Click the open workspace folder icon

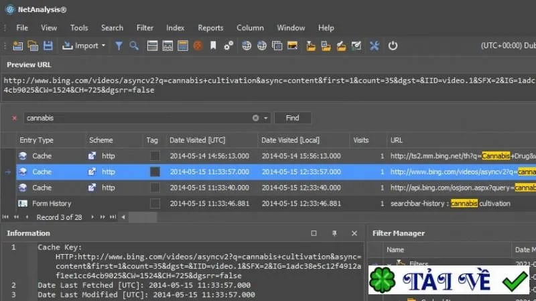(33, 46)
